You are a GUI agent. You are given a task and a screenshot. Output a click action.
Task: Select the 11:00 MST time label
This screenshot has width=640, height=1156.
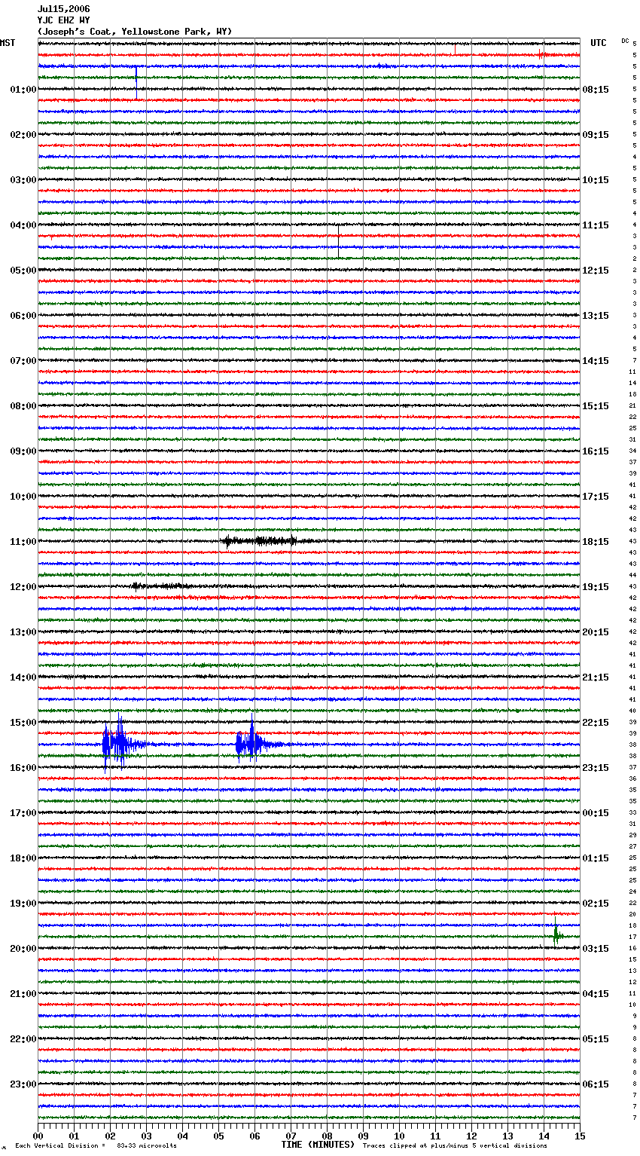pyautogui.click(x=23, y=542)
